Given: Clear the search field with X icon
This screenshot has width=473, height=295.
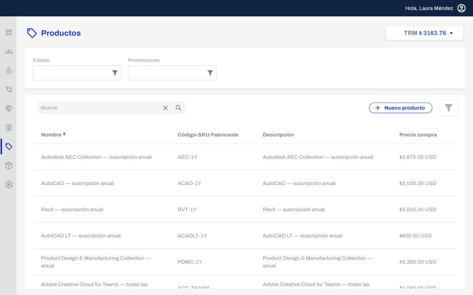Looking at the screenshot, I should click(165, 108).
